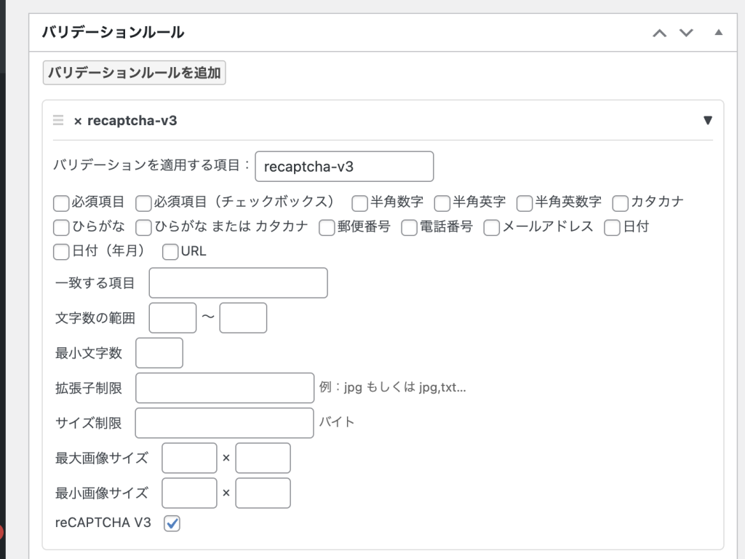Screen dimensions: 745x559
Task: Tick the 日付 checkbox
Action: pyautogui.click(x=612, y=228)
